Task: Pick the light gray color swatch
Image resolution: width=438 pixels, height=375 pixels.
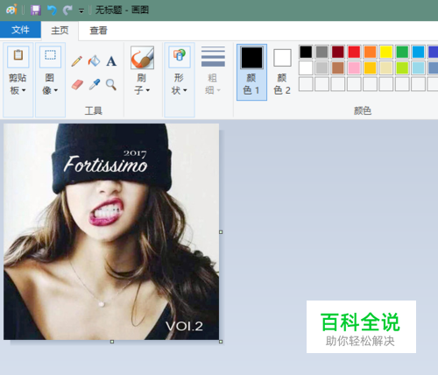Action: tap(322, 68)
